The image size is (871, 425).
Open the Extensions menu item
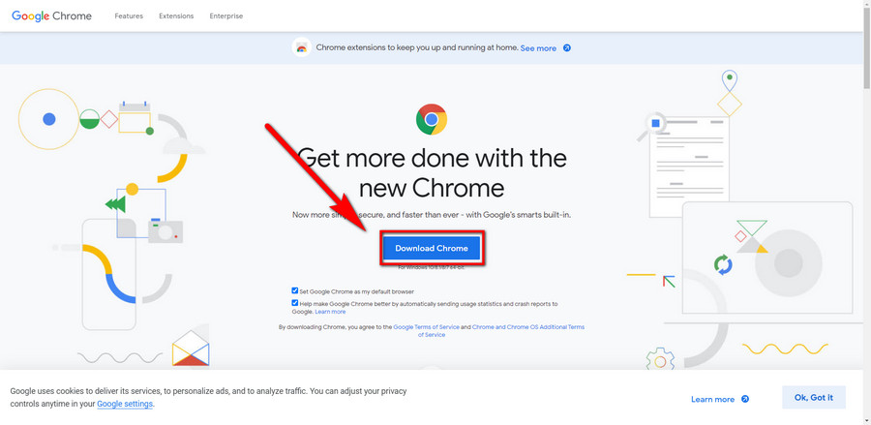(x=175, y=16)
